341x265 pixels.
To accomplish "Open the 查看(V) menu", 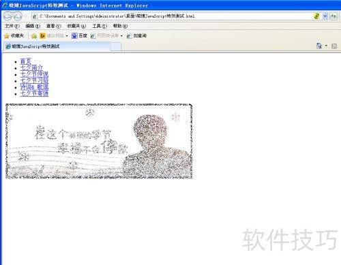I will click(x=54, y=26).
